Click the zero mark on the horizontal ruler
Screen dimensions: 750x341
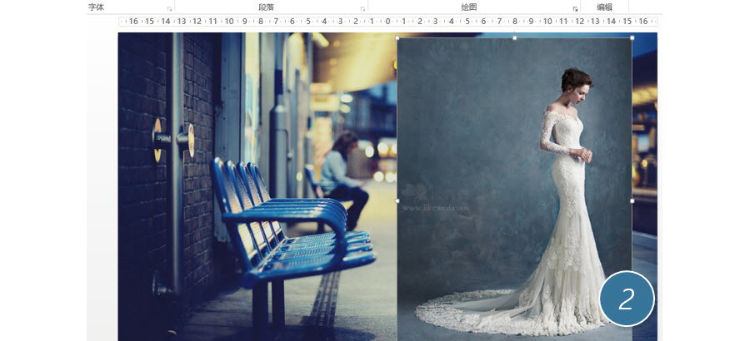(x=387, y=21)
